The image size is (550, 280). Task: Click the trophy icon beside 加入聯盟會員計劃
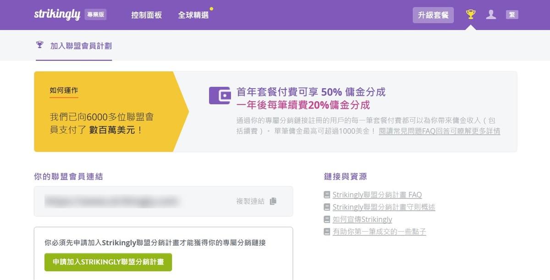click(40, 45)
